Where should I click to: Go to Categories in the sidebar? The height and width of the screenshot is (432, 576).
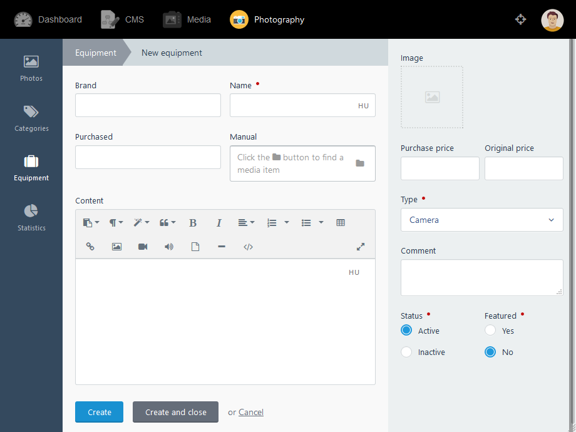tap(31, 118)
